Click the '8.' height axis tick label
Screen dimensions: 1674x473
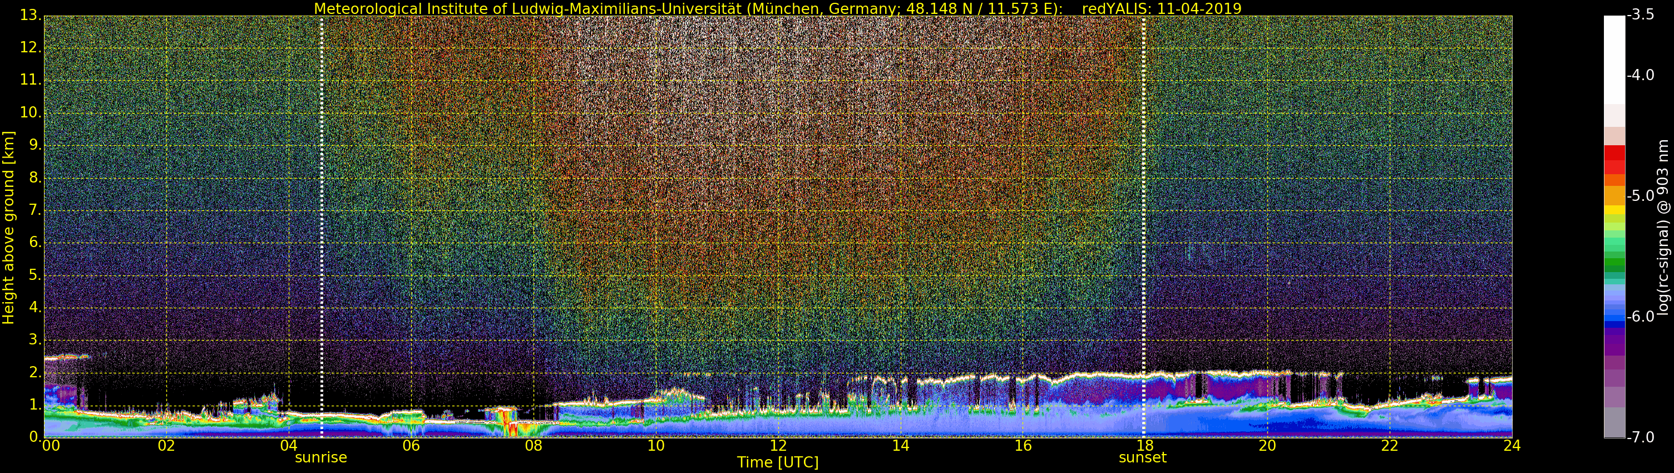tap(35, 177)
